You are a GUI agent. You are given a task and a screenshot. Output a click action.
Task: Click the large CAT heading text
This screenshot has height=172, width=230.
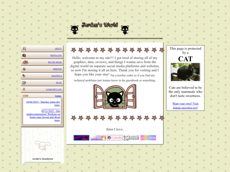coord(185,59)
